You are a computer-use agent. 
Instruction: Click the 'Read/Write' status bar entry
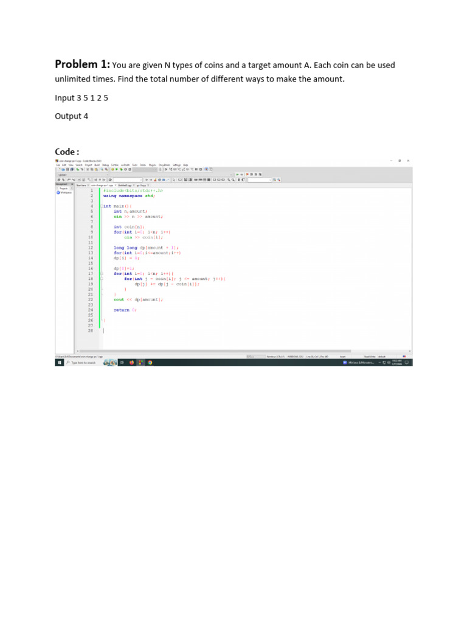click(370, 357)
